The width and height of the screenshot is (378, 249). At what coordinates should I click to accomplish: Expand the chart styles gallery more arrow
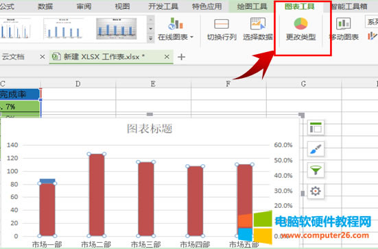[151, 38]
